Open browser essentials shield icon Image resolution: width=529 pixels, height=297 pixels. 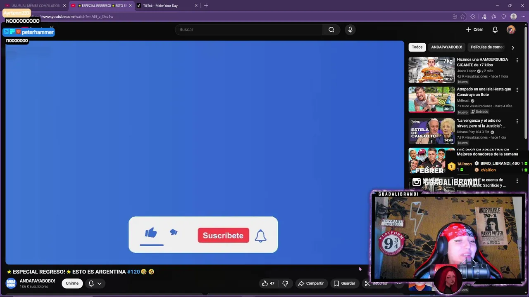pyautogui.click(x=503, y=16)
